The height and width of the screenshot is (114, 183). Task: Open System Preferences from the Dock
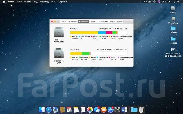pos(117,109)
